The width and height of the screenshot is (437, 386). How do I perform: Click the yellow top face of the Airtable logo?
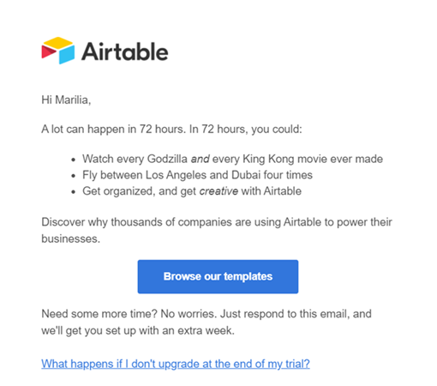coord(57,42)
